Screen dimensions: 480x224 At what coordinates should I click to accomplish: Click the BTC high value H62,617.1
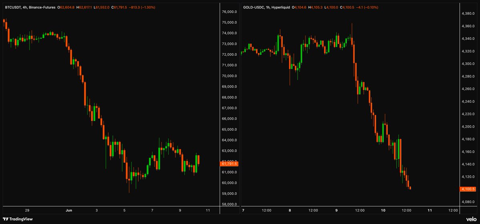pos(84,7)
